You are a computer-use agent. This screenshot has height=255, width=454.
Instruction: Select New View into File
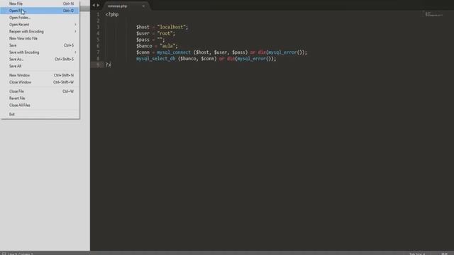click(40, 38)
